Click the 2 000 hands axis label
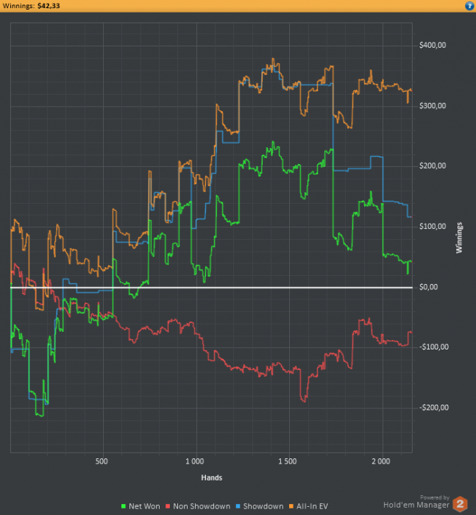476x515 pixels. (381, 461)
